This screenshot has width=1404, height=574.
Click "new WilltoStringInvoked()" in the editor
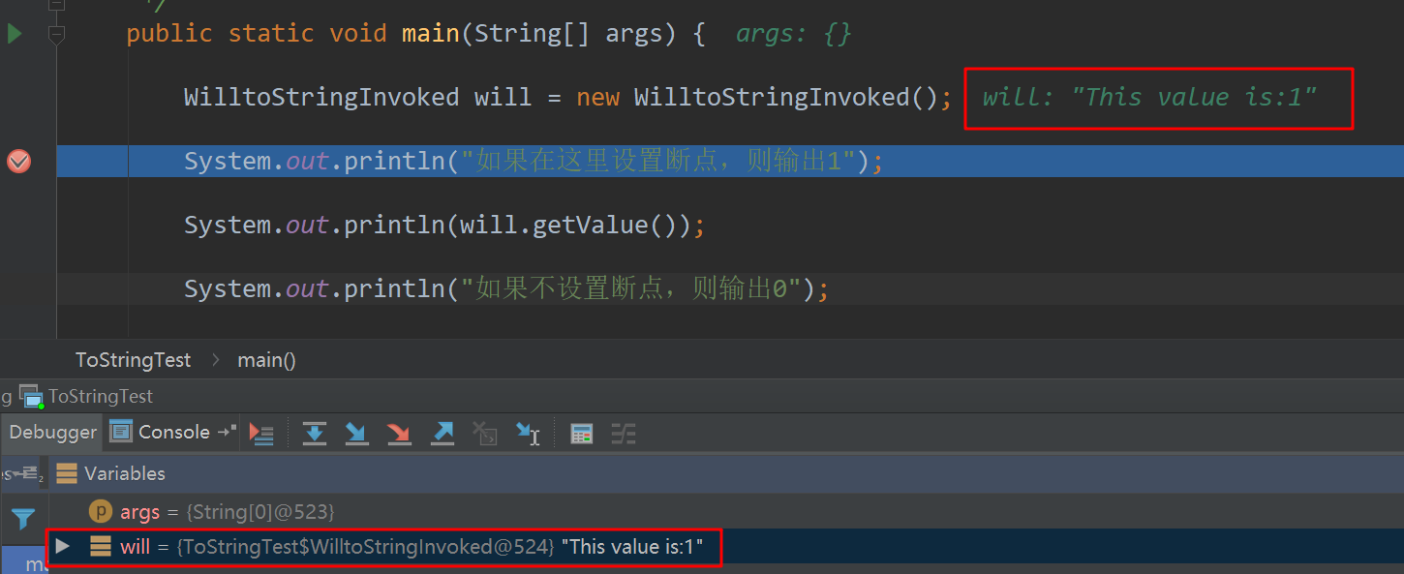(x=757, y=97)
